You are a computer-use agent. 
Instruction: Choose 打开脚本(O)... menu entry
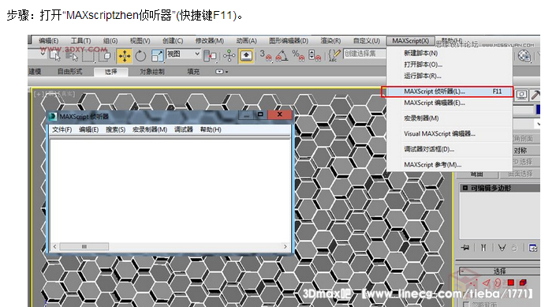pos(423,65)
